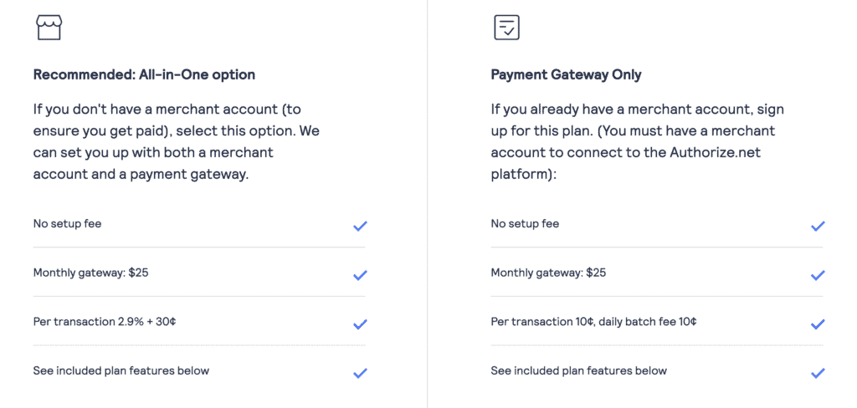This screenshot has width=857, height=408.
Task: Click checkmark for Gateway Only included plan features
Action: tap(818, 373)
